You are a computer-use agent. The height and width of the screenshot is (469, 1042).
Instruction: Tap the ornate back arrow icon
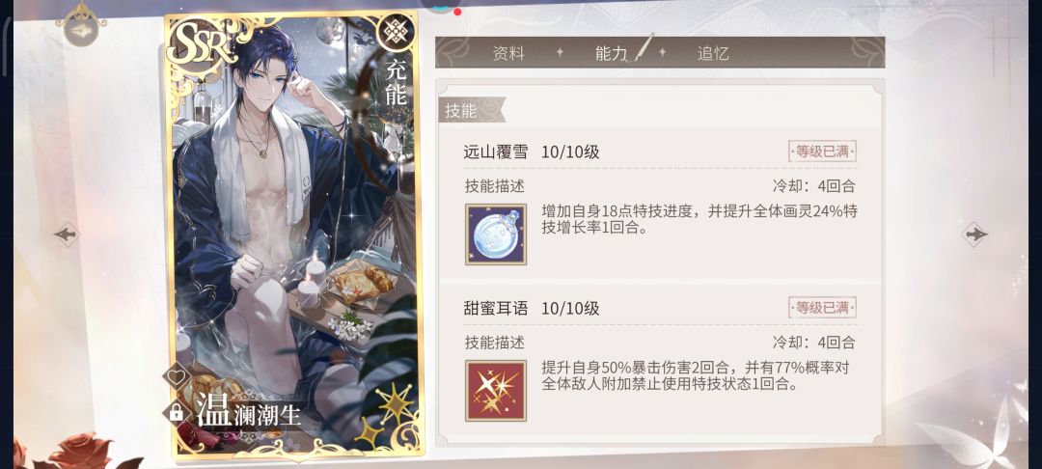pos(81,31)
